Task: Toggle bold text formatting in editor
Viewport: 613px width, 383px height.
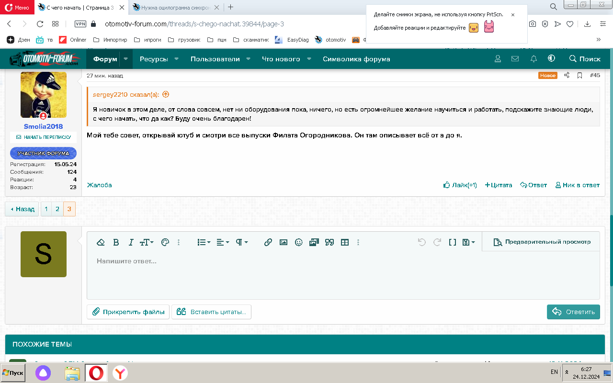Action: point(116,243)
